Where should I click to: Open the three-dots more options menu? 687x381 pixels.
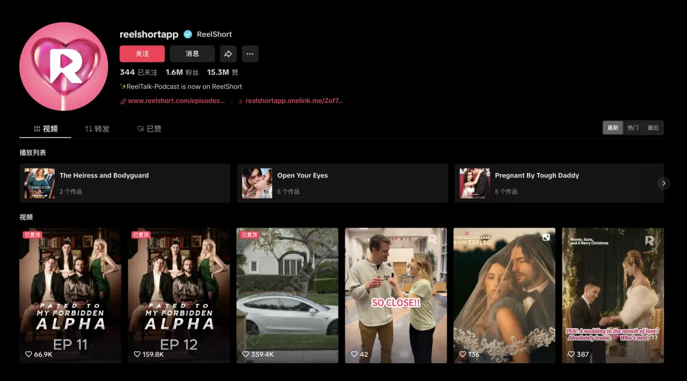pos(250,54)
